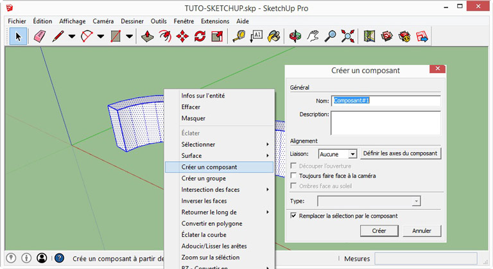Click Inverser les faces entry

click(x=220, y=201)
